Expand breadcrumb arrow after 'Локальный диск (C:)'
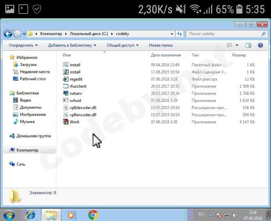The image size is (271, 221). click(x=112, y=34)
